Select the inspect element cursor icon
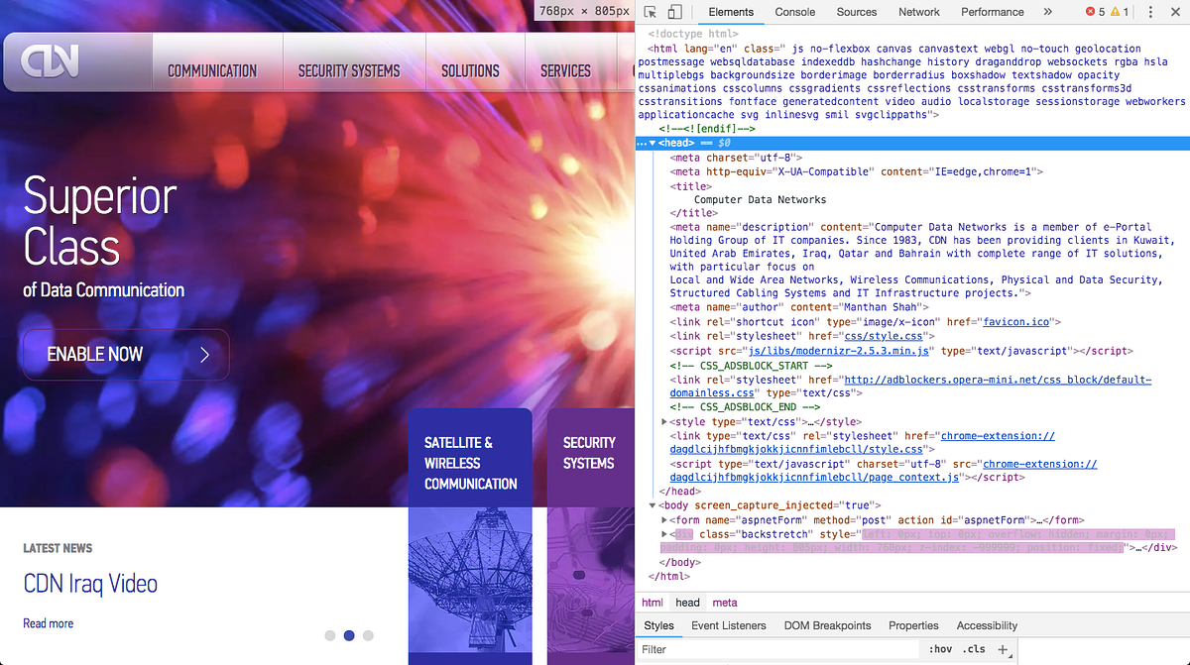 (x=650, y=12)
